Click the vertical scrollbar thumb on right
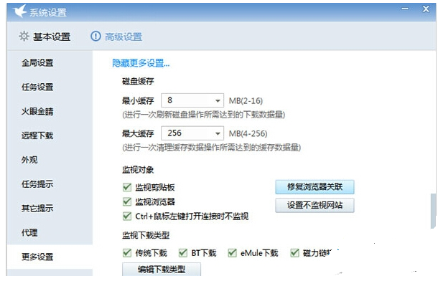Screen dimensions: 438x281 pos(433,211)
